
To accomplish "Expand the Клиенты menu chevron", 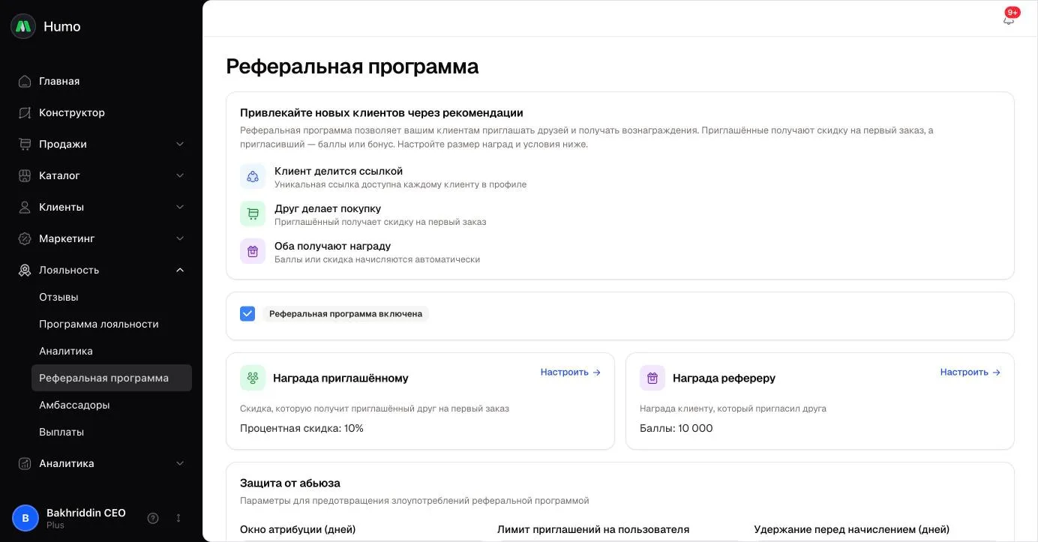I will coord(180,207).
